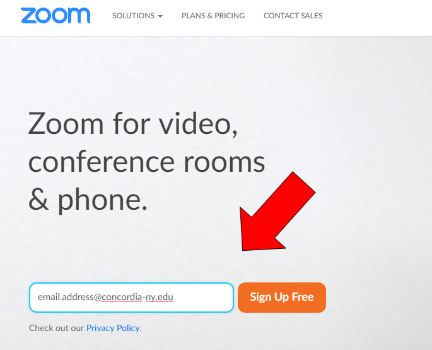This screenshot has height=350, width=432.
Task: Click the underlined word "concordia" in email field
Action: point(122,297)
